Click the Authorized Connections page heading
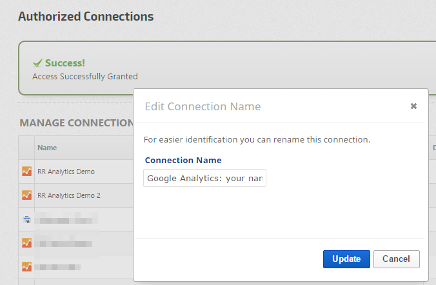The image size is (436, 285). 86,16
